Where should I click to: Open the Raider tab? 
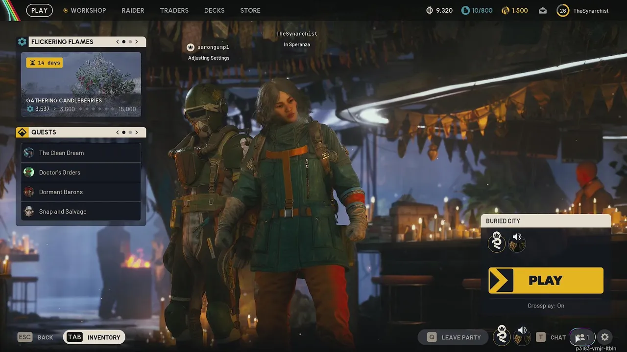coord(133,10)
